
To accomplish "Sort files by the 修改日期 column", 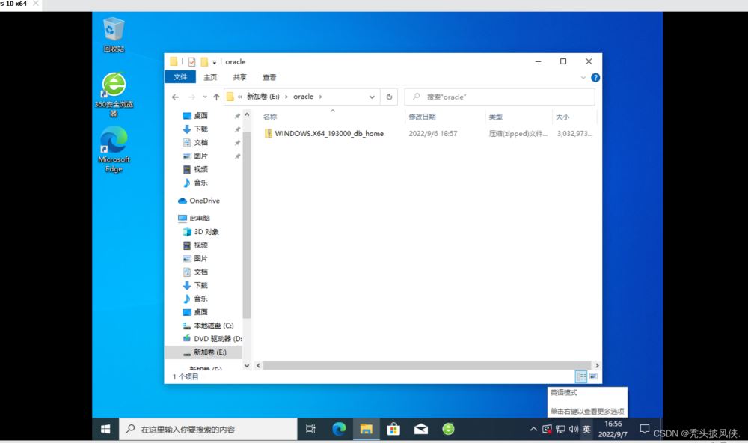I will coord(422,117).
